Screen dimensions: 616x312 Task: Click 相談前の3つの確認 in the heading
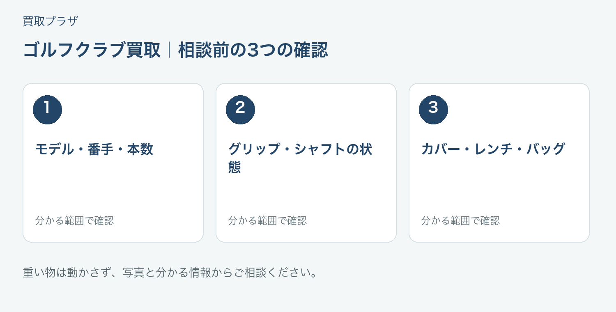(x=253, y=50)
